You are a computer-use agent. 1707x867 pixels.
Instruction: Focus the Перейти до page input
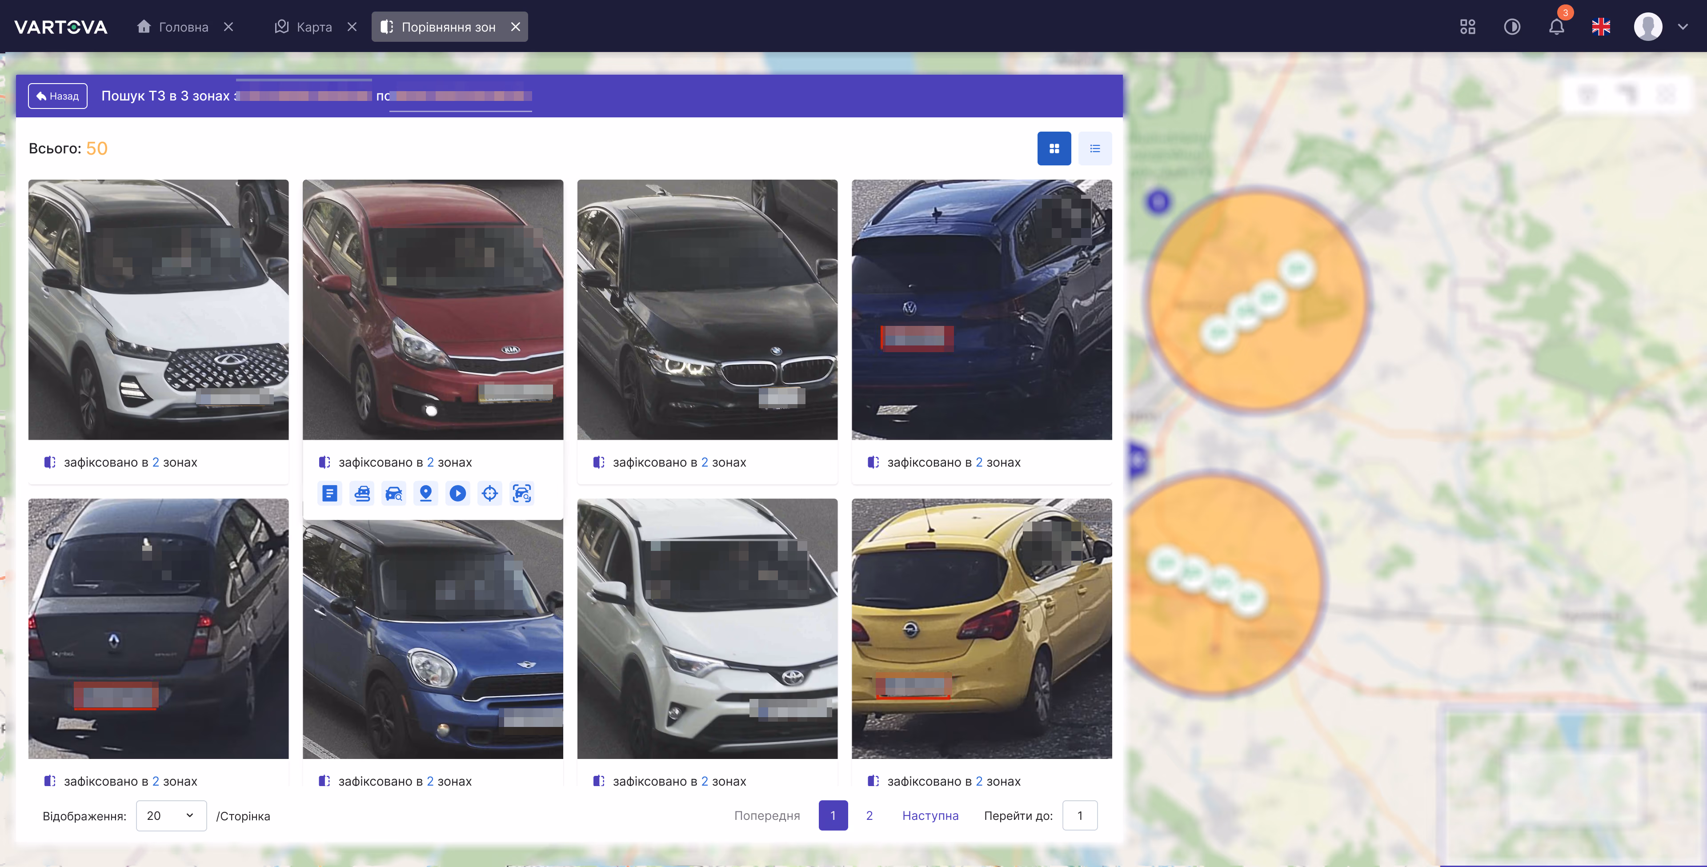(1080, 815)
